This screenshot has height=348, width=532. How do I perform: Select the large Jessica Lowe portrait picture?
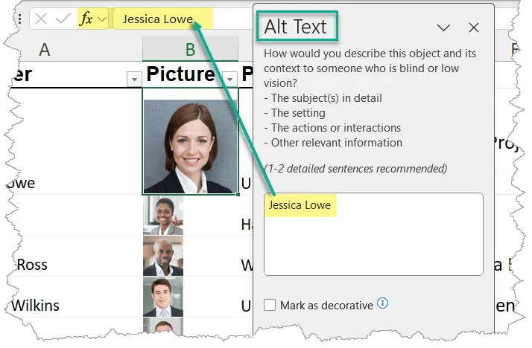(x=190, y=146)
